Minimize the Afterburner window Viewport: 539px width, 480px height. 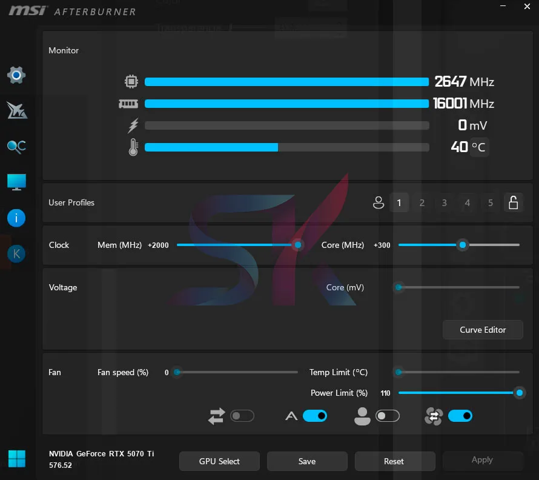point(503,6)
